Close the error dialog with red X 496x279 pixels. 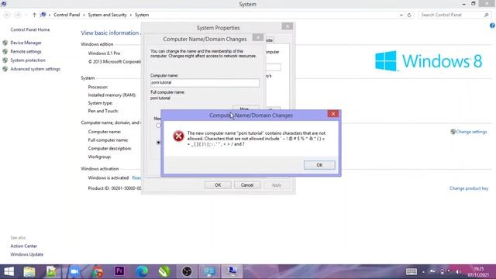(332, 114)
